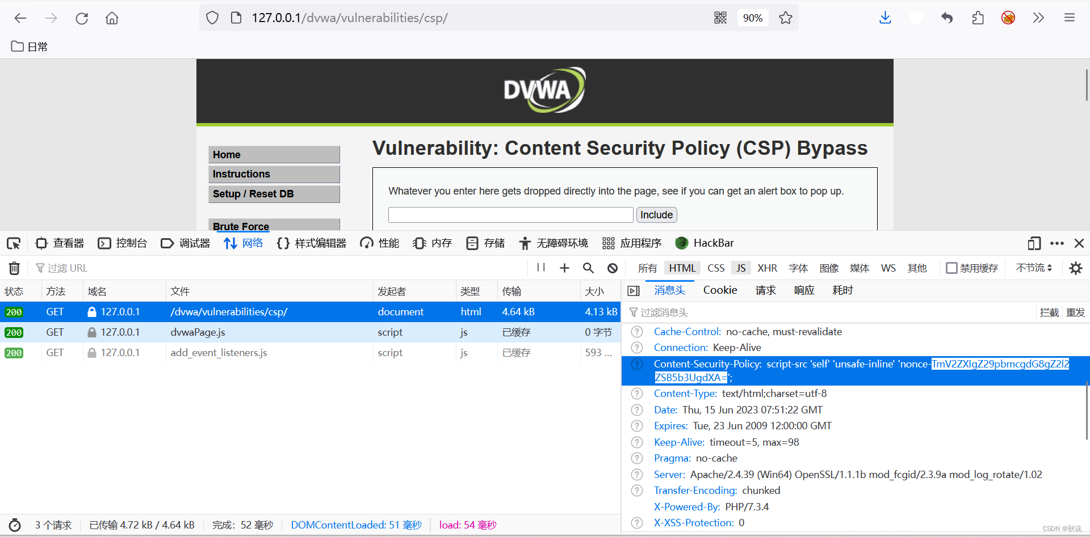Toggle the XHR request filter
The width and height of the screenshot is (1090, 537).
pyautogui.click(x=767, y=268)
